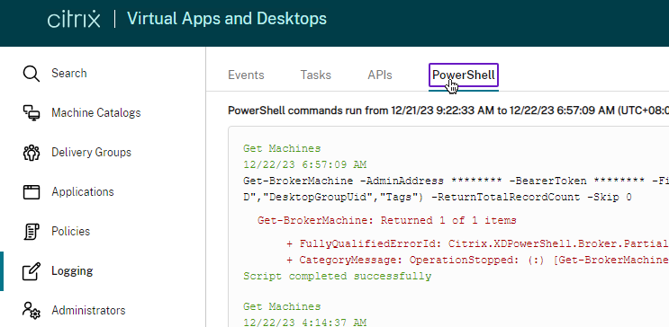Click the Citrix logo in header
Viewport: 669px width, 327px height.
coord(74,20)
